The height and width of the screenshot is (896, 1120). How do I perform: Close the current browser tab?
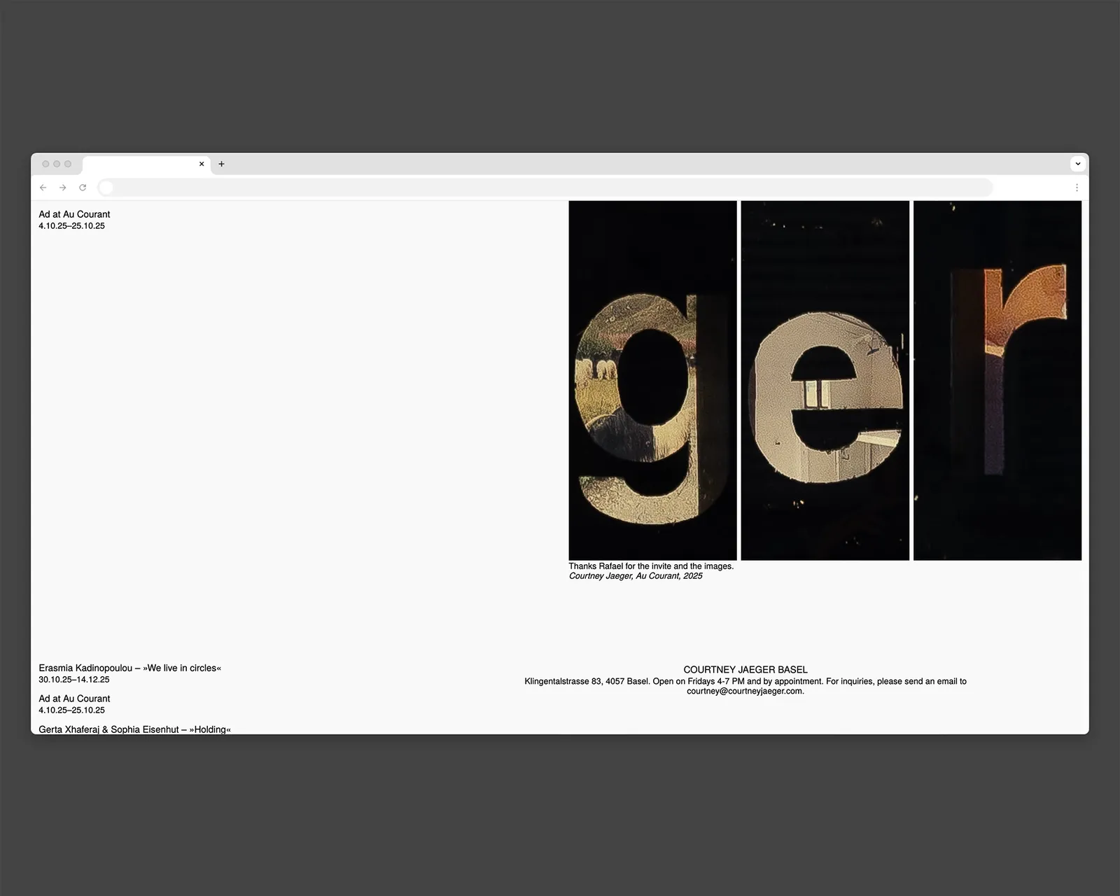coord(202,164)
